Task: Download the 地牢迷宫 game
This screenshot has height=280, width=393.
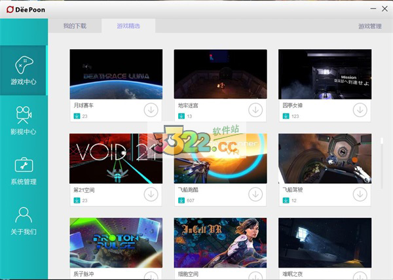Action: [x=255, y=110]
